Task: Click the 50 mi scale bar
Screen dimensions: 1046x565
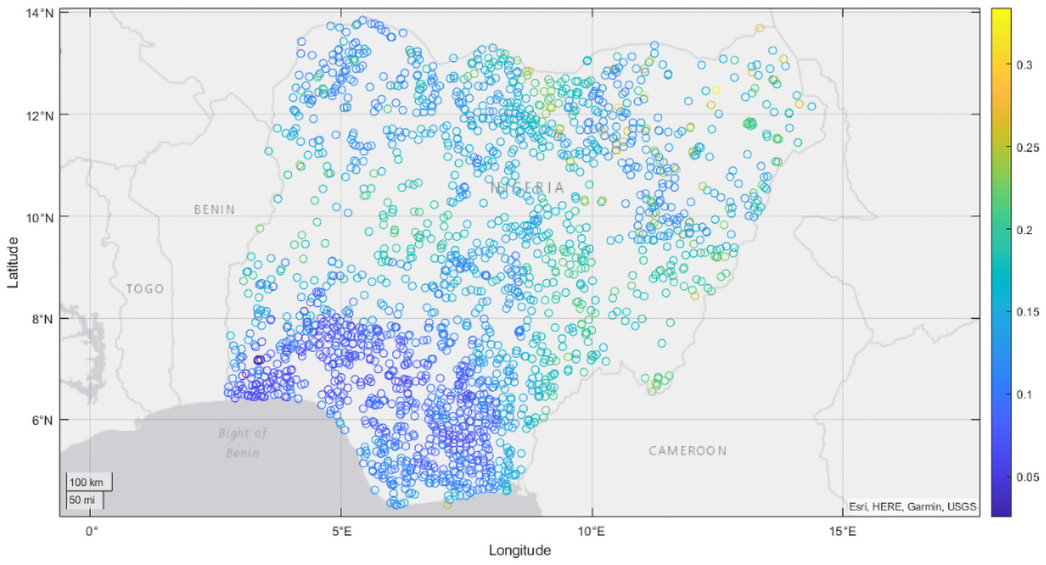Action: 84,500
